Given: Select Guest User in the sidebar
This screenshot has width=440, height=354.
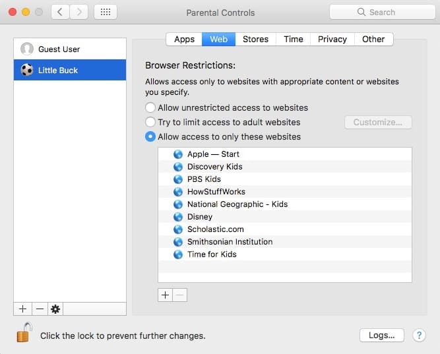Looking at the screenshot, I should click(x=70, y=49).
